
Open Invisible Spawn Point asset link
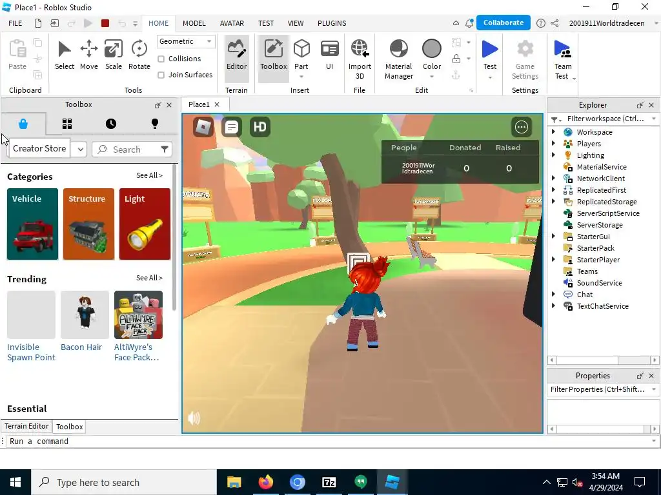[31, 353]
